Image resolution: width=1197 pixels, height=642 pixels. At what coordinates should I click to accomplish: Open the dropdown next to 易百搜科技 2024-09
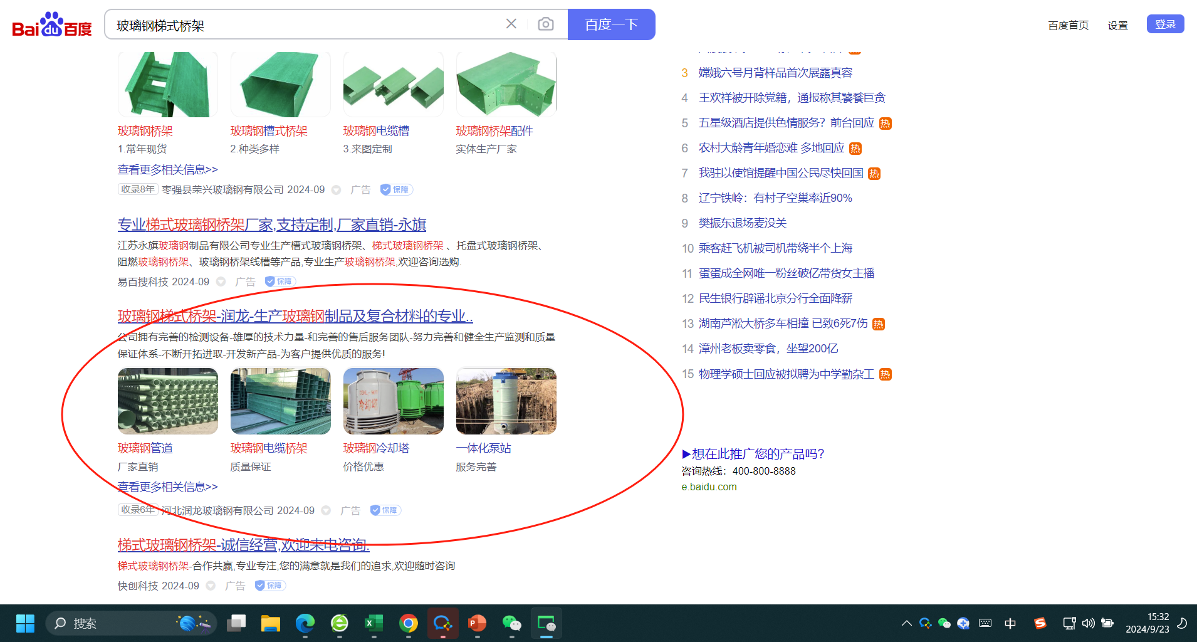tap(221, 282)
